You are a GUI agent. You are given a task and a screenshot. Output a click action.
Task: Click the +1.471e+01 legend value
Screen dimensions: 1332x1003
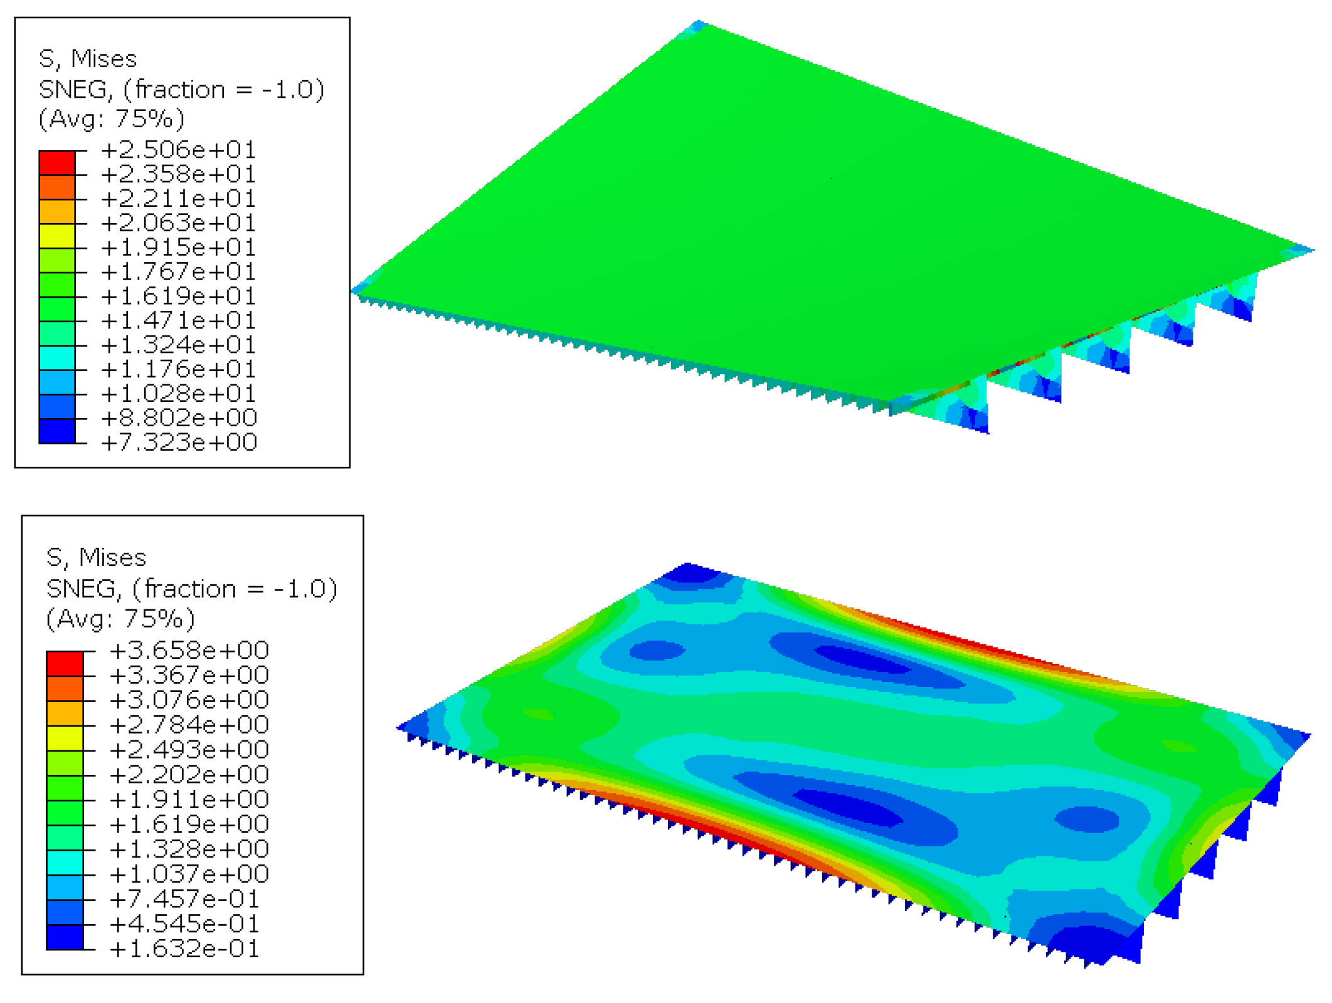point(178,320)
